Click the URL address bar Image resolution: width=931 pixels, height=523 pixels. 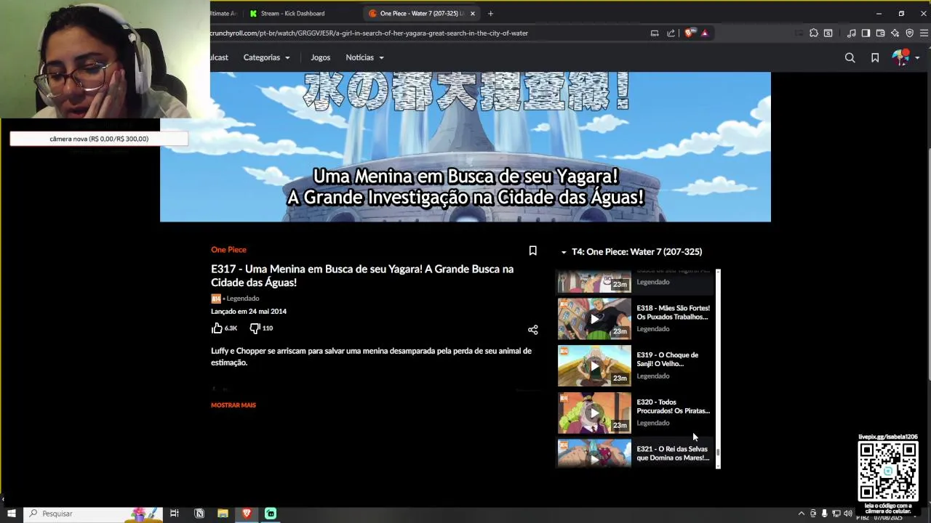coord(428,33)
